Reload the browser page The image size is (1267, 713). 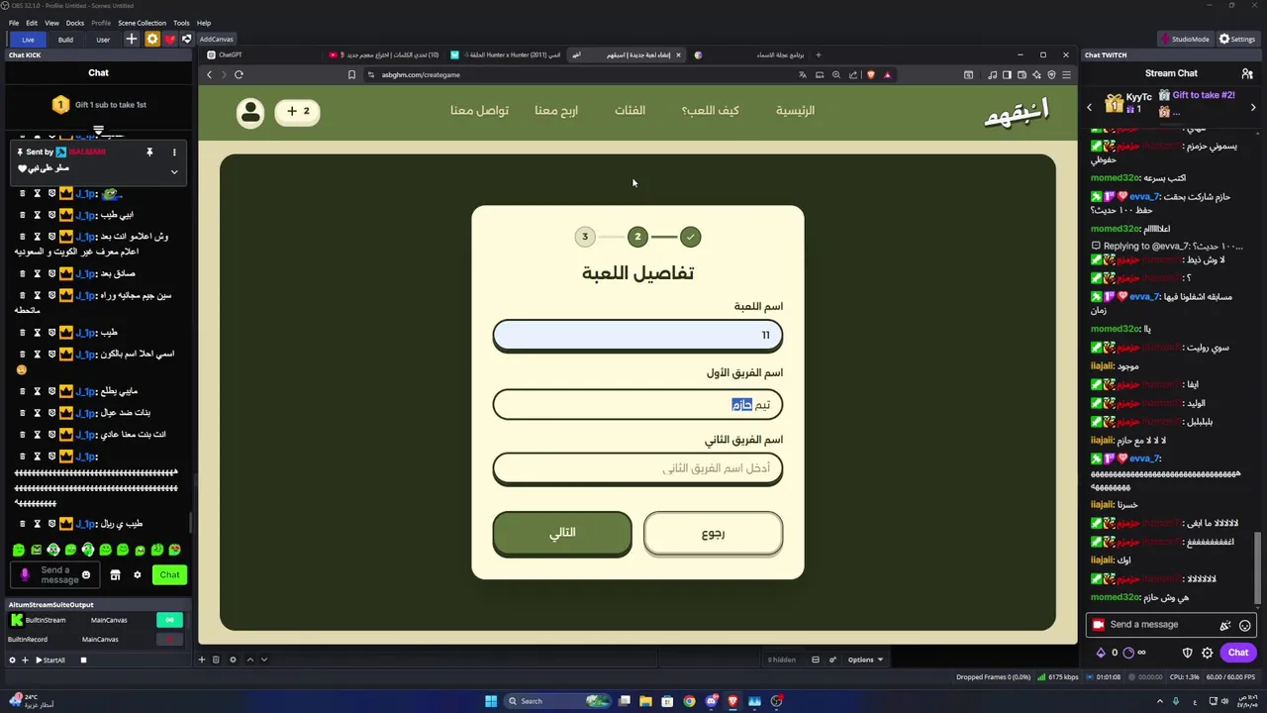239,74
